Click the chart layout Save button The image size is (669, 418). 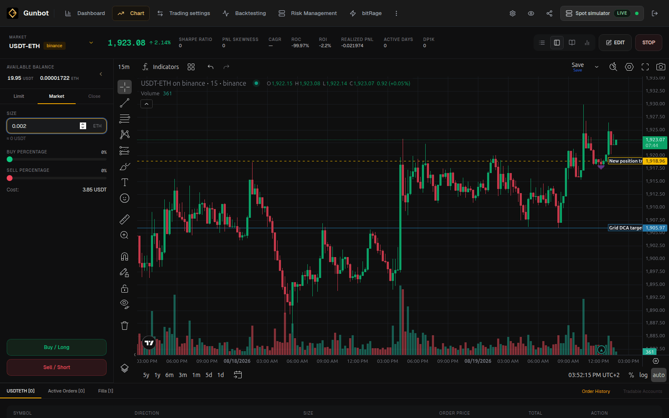tap(577, 66)
